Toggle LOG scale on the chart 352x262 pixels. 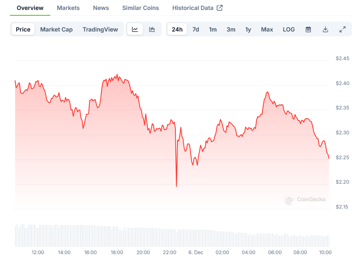(x=289, y=29)
